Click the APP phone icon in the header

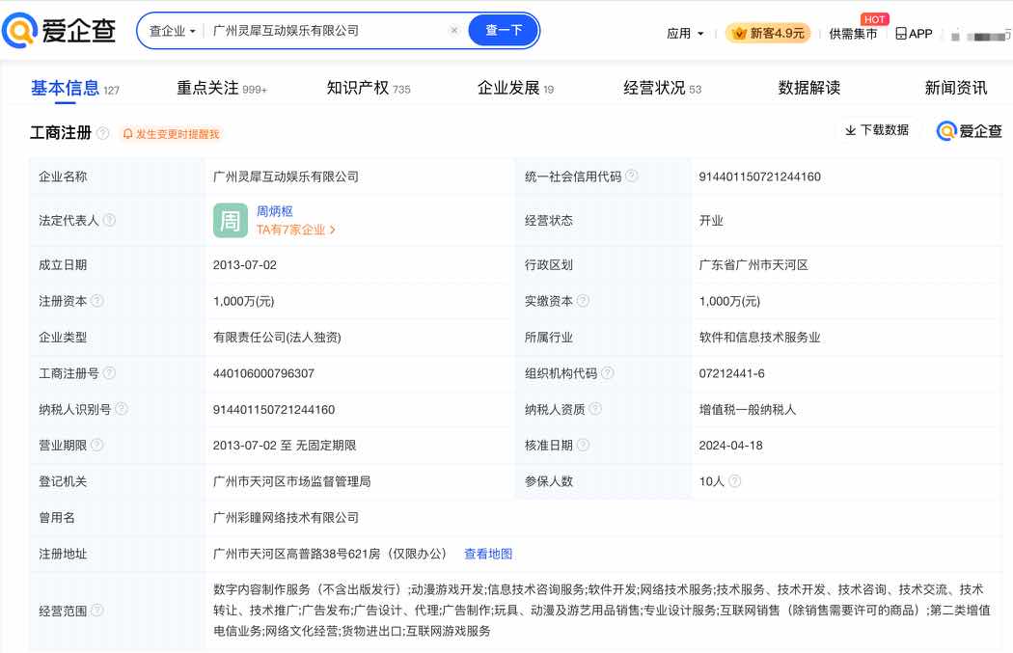pos(899,33)
